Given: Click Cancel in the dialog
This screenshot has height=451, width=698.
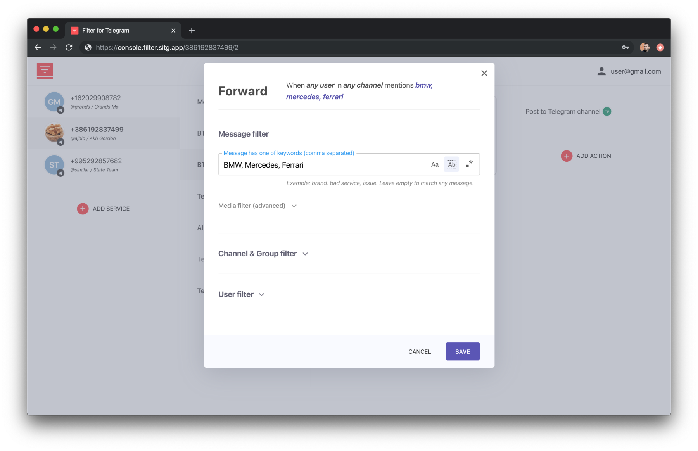Looking at the screenshot, I should coord(419,351).
